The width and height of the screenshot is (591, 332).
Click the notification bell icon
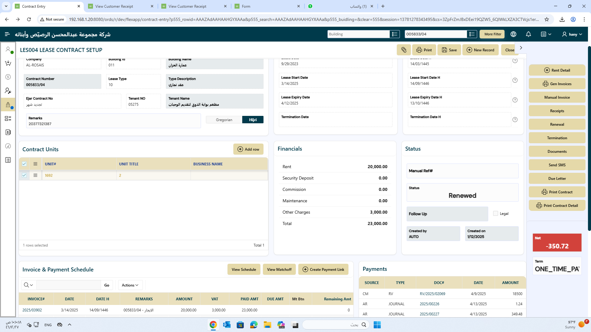click(x=528, y=34)
